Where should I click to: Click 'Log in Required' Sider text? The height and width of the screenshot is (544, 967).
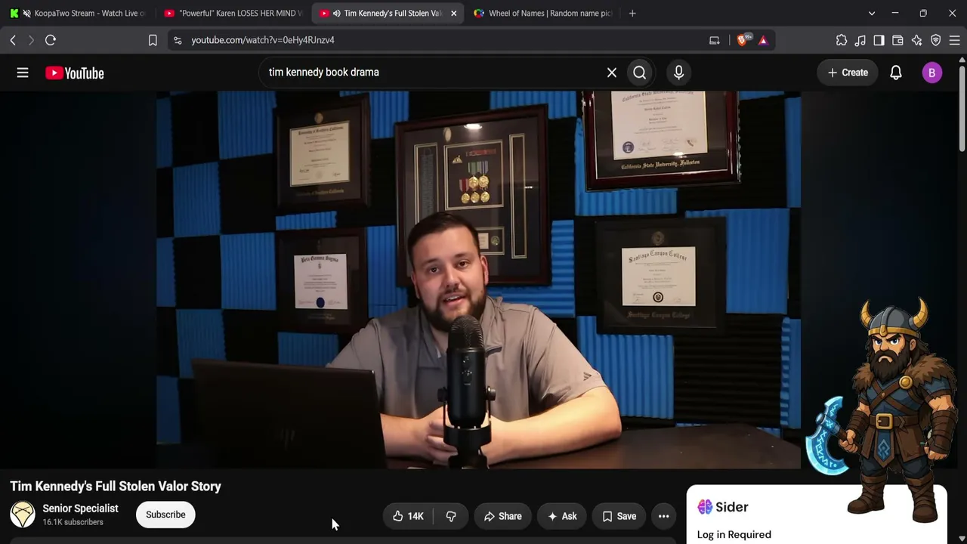[734, 535]
